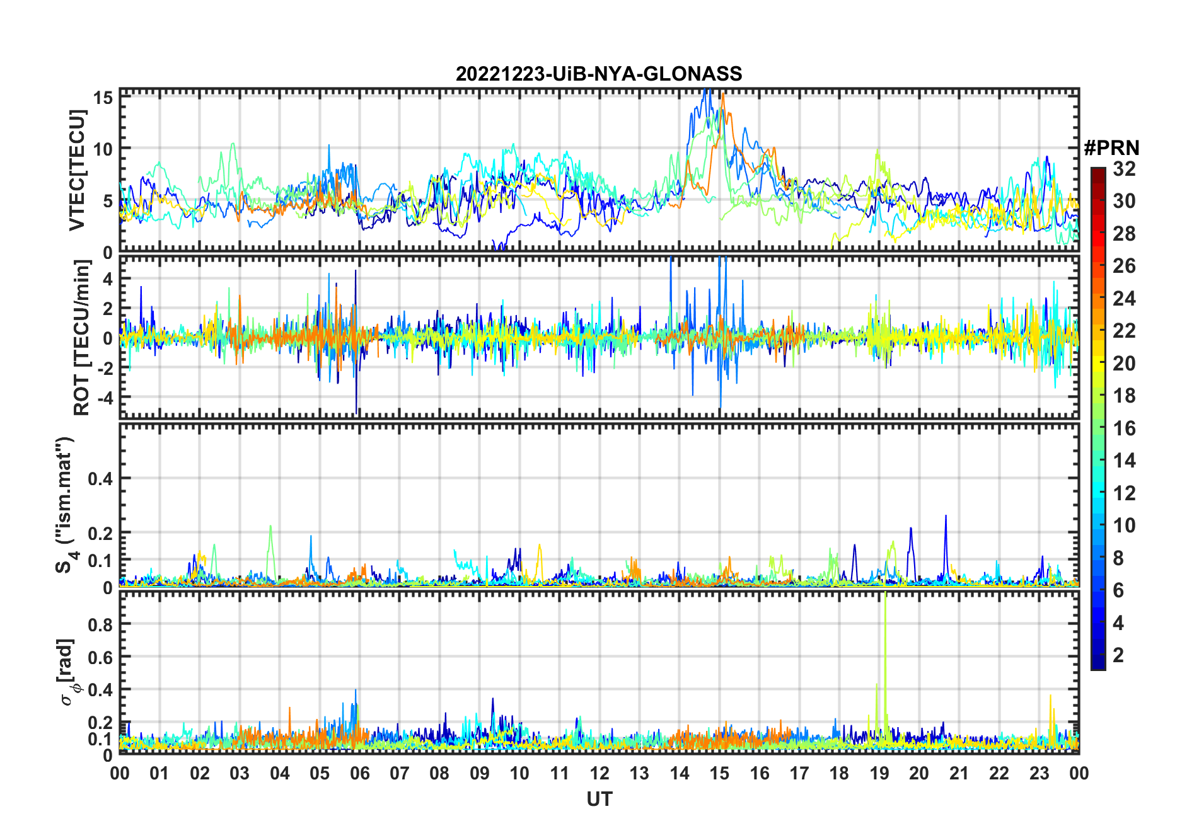Click the ROT [TECU/min] y-axis label
The width and height of the screenshot is (1199, 838).
81,338
